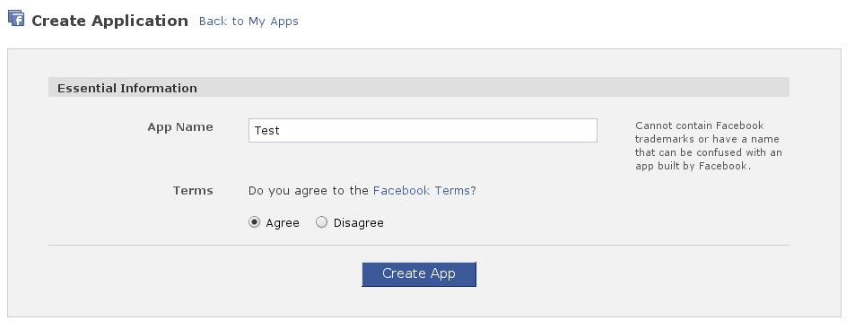This screenshot has width=855, height=329.
Task: Select the Disagree radio button
Action: pos(322,222)
